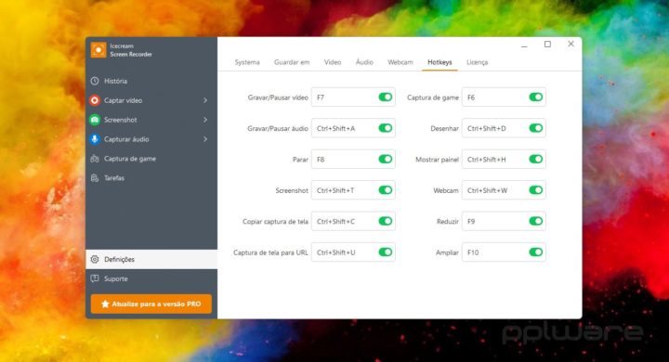Image resolution: width=669 pixels, height=362 pixels.
Task: Turn off the Parar hotkey toggle
Action: pyautogui.click(x=386, y=159)
